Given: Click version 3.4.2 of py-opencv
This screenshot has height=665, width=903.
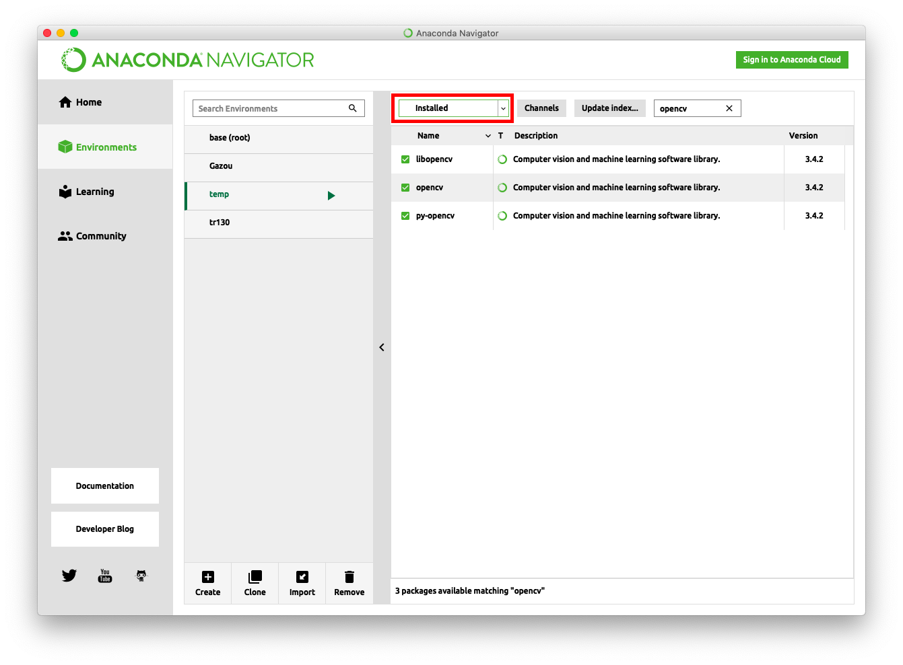Looking at the screenshot, I should click(814, 216).
